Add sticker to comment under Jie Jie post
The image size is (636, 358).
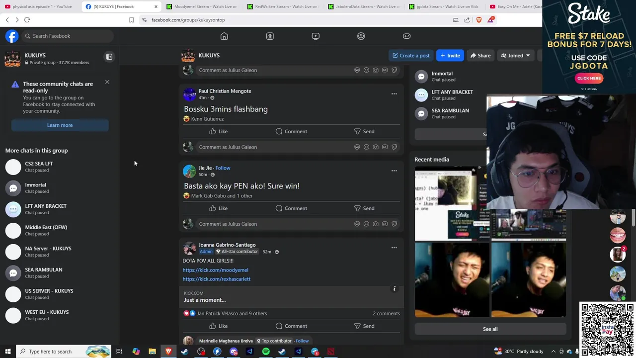(395, 224)
